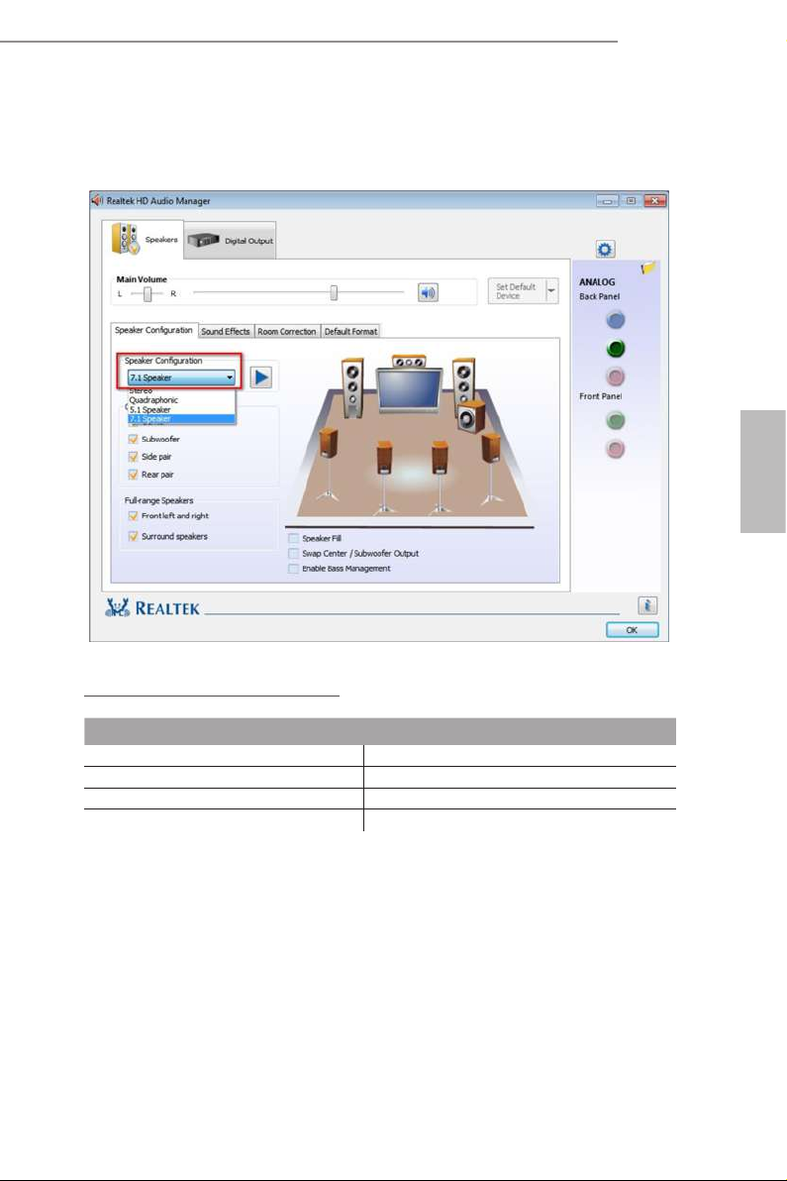Screen dimensions: 787x1181
Task: Click the far left stand speaker
Action: tap(328, 464)
